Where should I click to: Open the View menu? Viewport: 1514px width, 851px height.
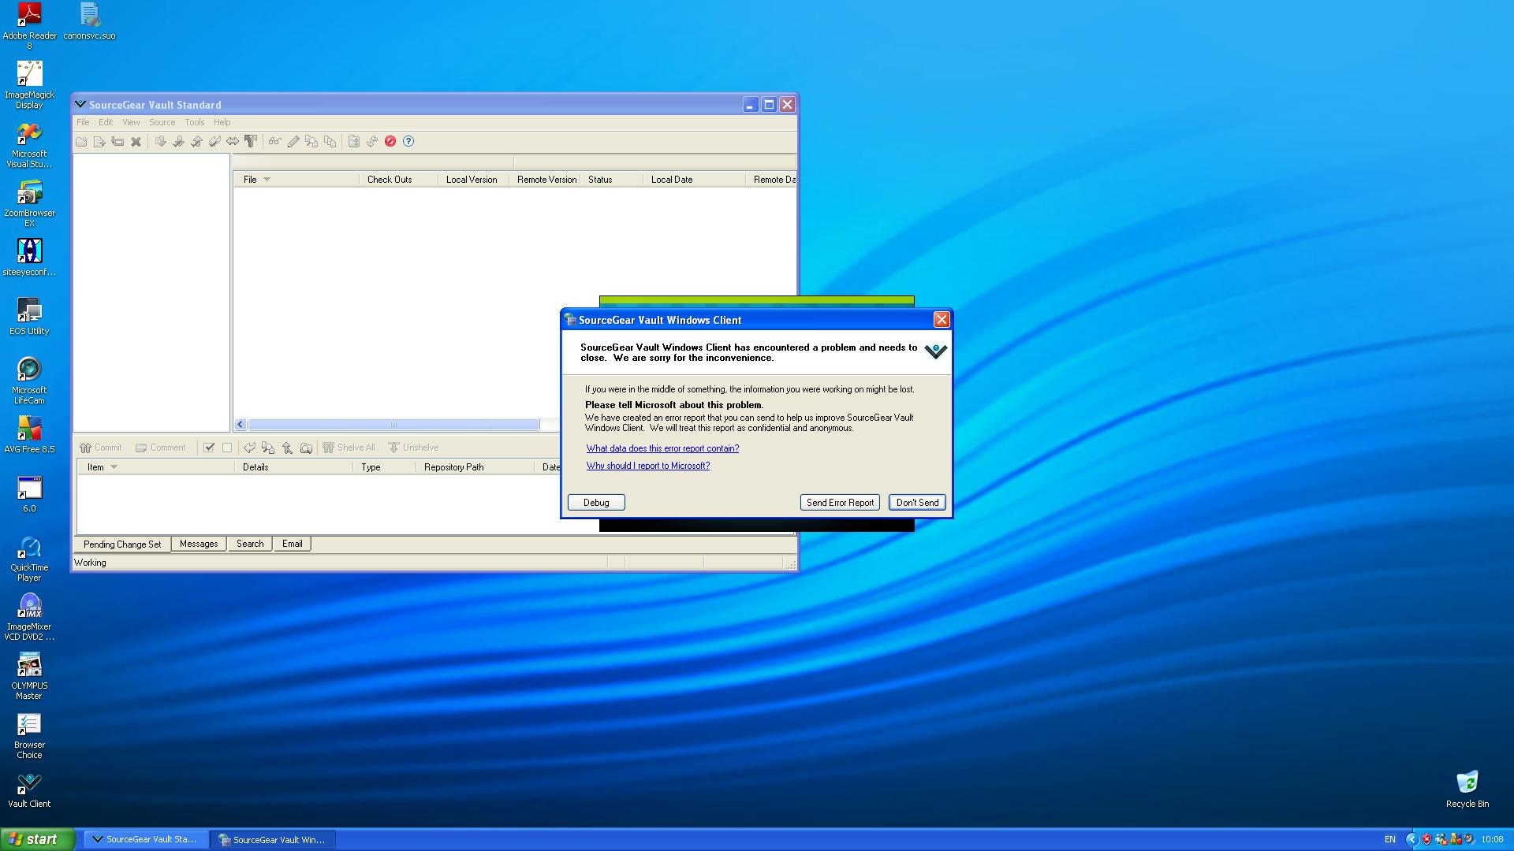pyautogui.click(x=131, y=122)
